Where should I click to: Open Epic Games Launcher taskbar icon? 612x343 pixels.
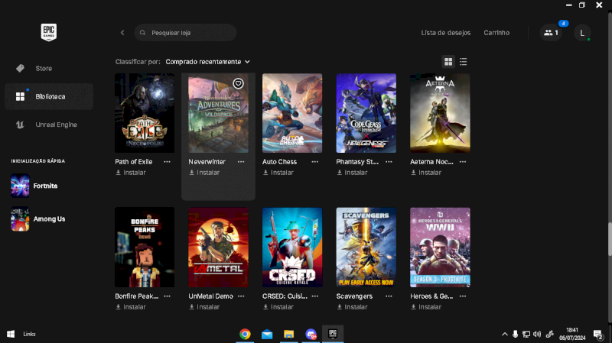(x=333, y=334)
